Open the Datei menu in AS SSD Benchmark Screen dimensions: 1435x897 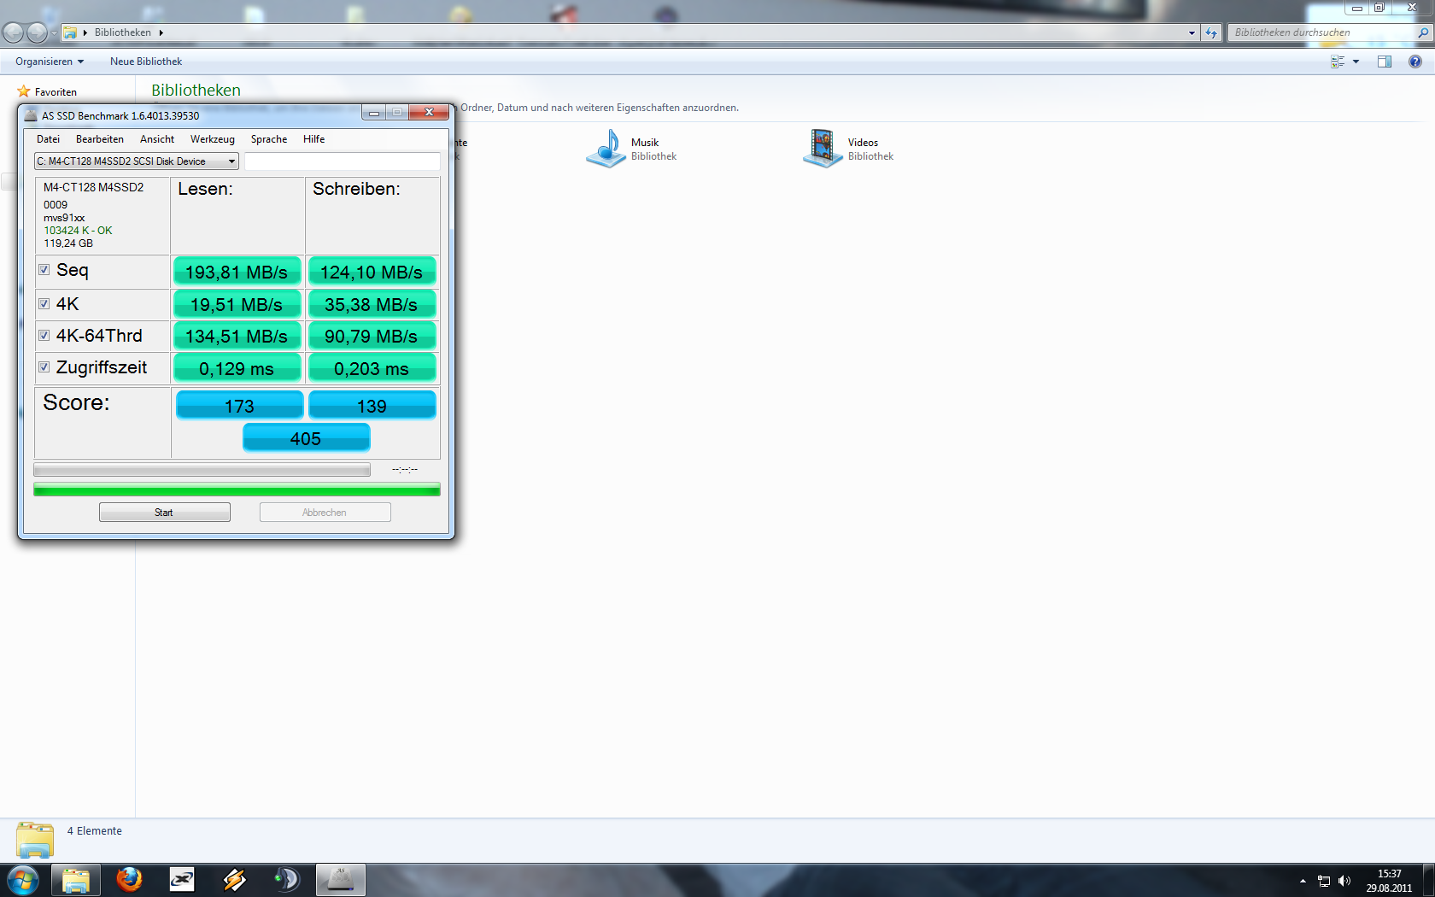coord(48,139)
